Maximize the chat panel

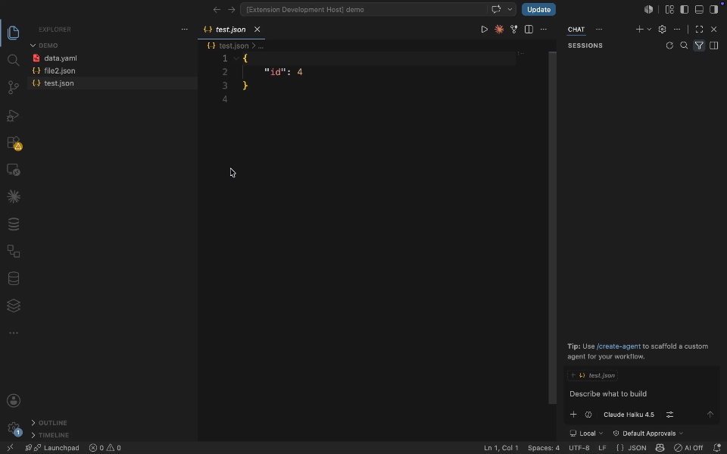pos(699,30)
